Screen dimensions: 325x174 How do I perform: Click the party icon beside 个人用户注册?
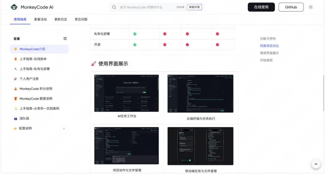pyautogui.click(x=16, y=79)
